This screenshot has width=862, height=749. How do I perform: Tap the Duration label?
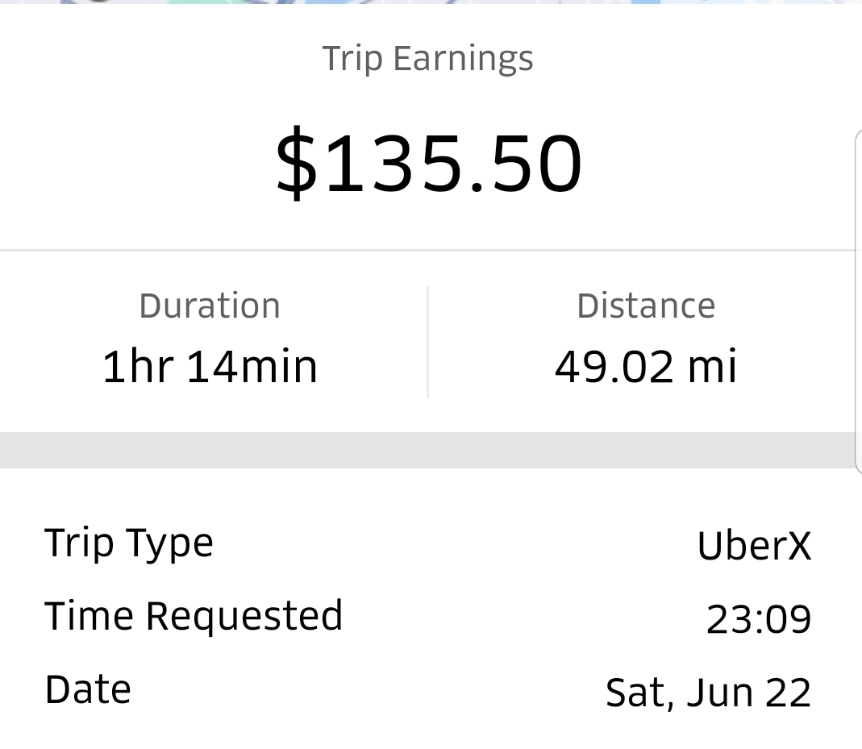coord(210,306)
